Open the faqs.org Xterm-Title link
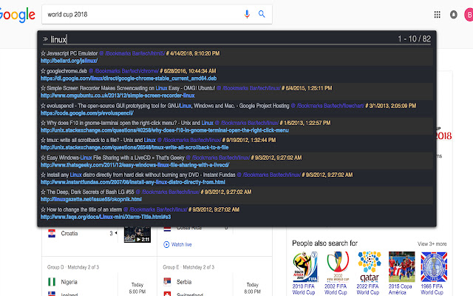The image size is (473, 296). (x=106, y=217)
